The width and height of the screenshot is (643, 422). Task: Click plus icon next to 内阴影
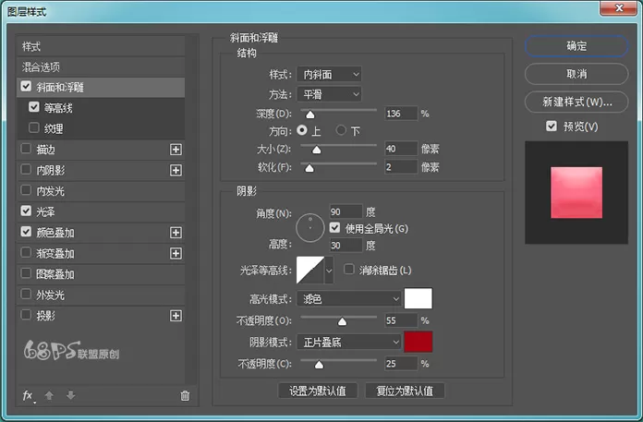[176, 170]
